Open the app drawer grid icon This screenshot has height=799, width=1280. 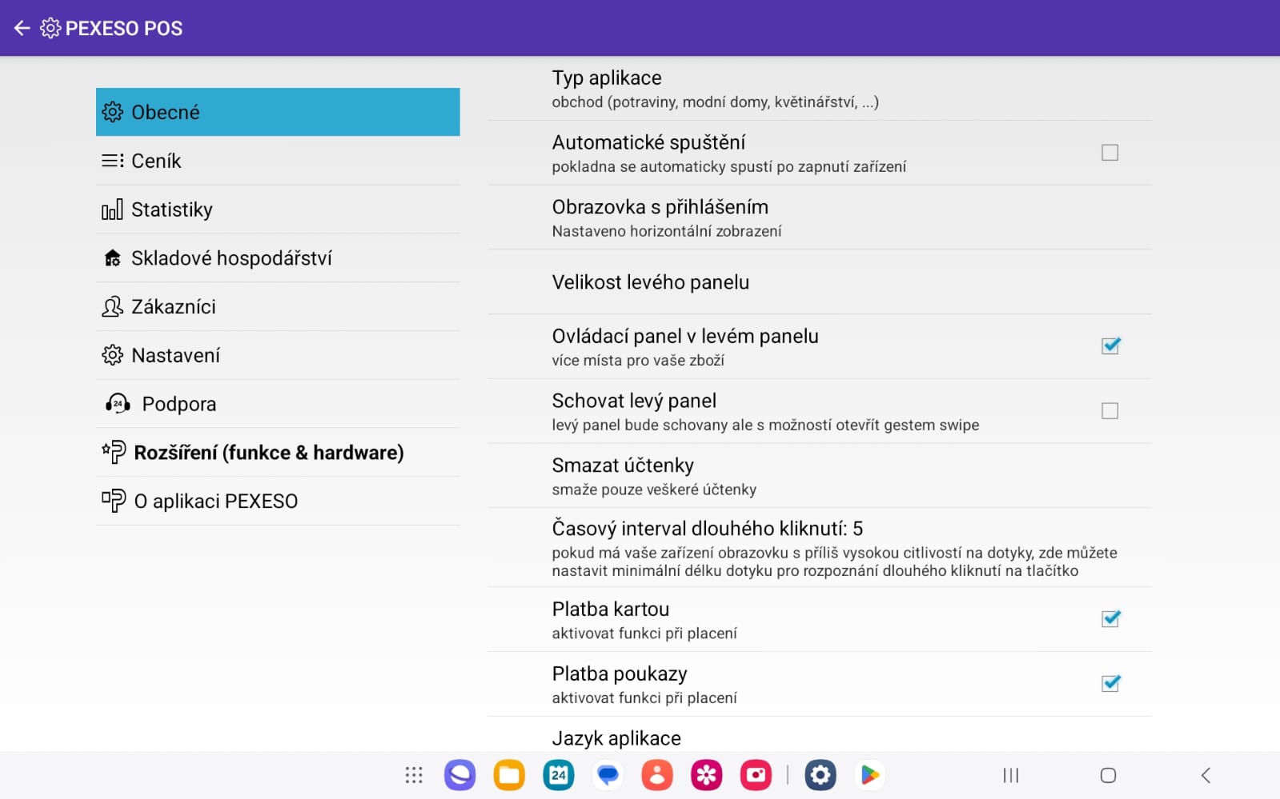pos(413,775)
